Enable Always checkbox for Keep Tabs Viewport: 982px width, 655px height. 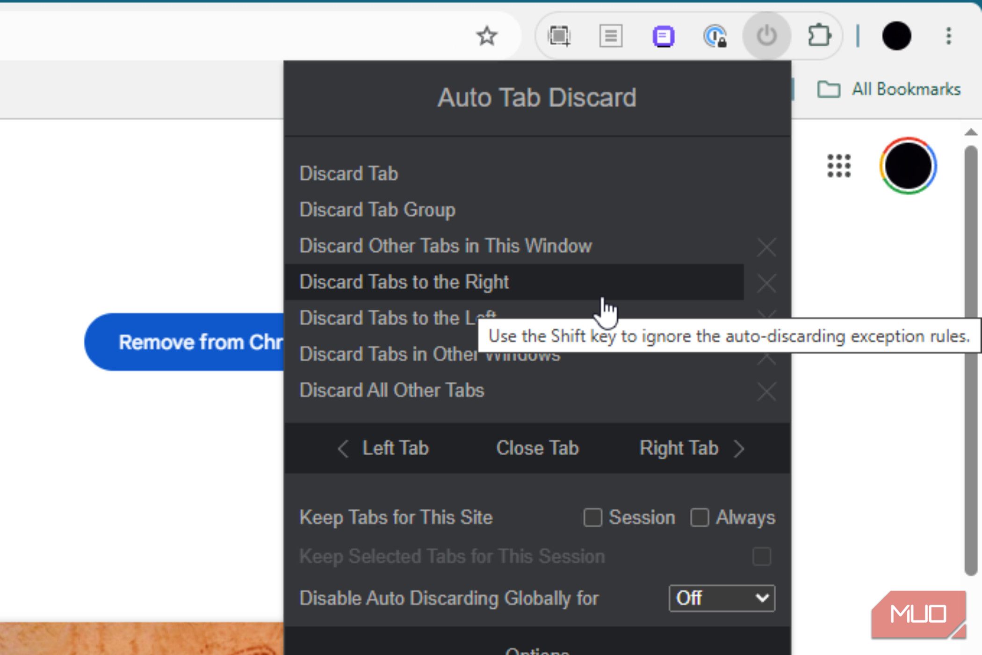pyautogui.click(x=700, y=518)
